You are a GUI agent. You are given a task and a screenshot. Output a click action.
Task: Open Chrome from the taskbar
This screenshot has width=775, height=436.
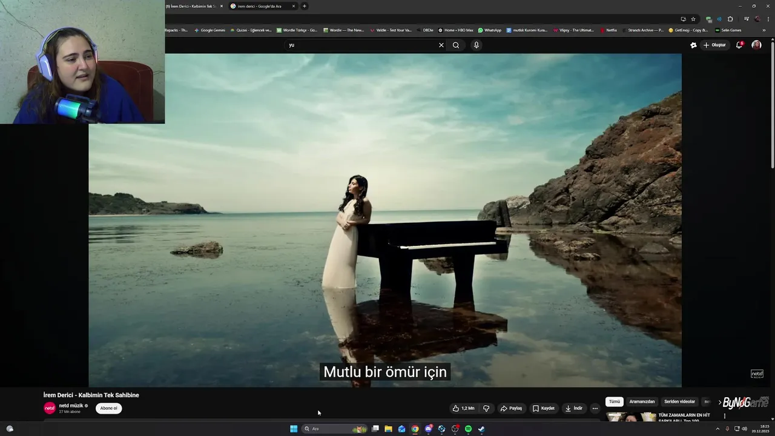tap(415, 429)
